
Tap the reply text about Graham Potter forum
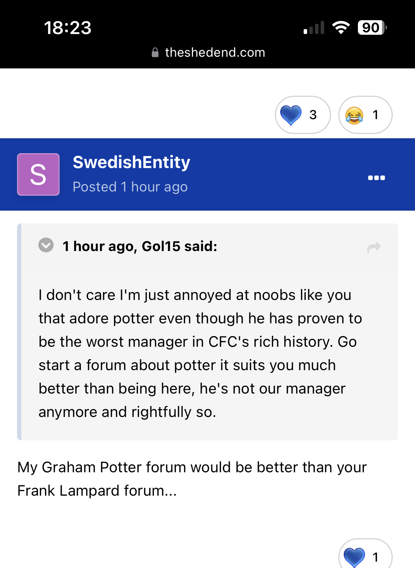point(192,479)
